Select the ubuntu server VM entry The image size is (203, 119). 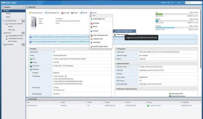coord(16,24)
